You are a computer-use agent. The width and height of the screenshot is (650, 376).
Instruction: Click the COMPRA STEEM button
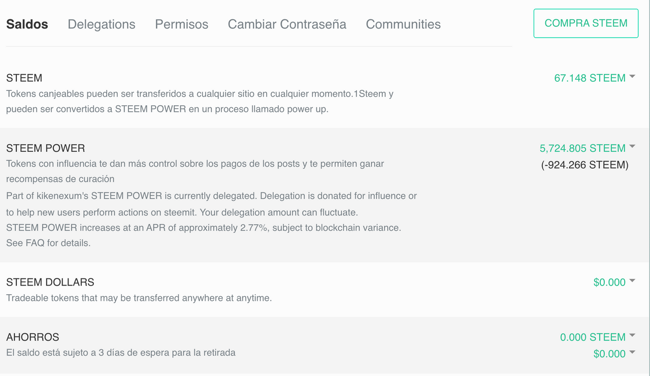click(x=586, y=23)
